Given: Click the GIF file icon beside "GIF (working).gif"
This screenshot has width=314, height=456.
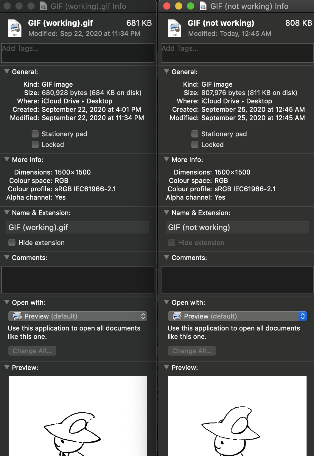Looking at the screenshot, I should (x=15, y=28).
